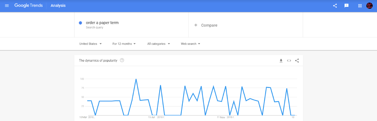Open the Google apps grid
This screenshot has width=377, height=121.
pos(360,6)
